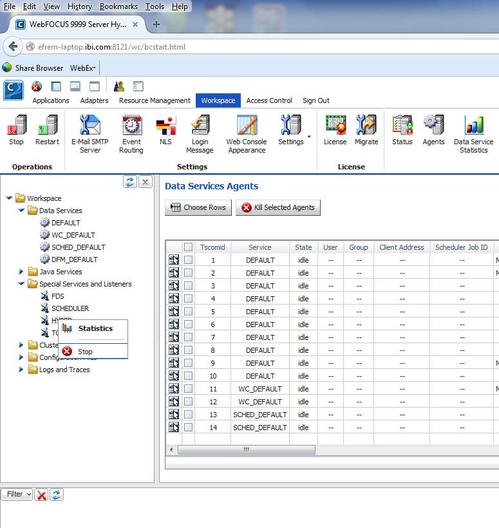
Task: Click the Choose Rows button
Action: click(x=198, y=207)
